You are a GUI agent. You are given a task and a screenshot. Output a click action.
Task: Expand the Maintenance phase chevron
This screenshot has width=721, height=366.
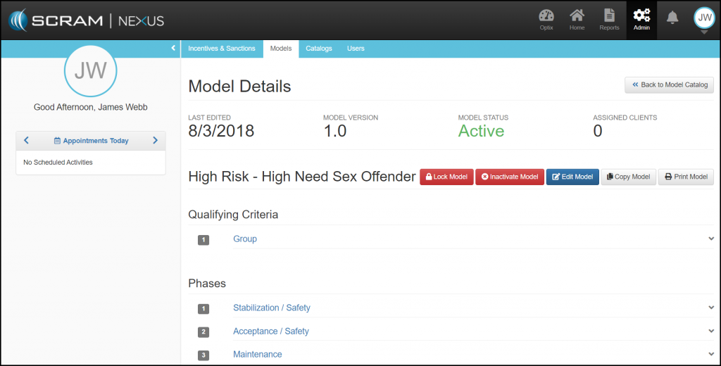[x=711, y=354]
